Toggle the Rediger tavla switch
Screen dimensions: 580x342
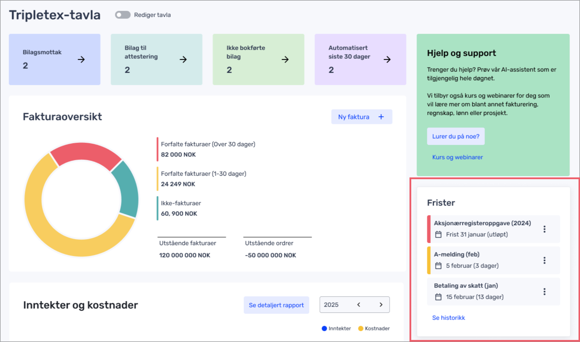pos(123,15)
